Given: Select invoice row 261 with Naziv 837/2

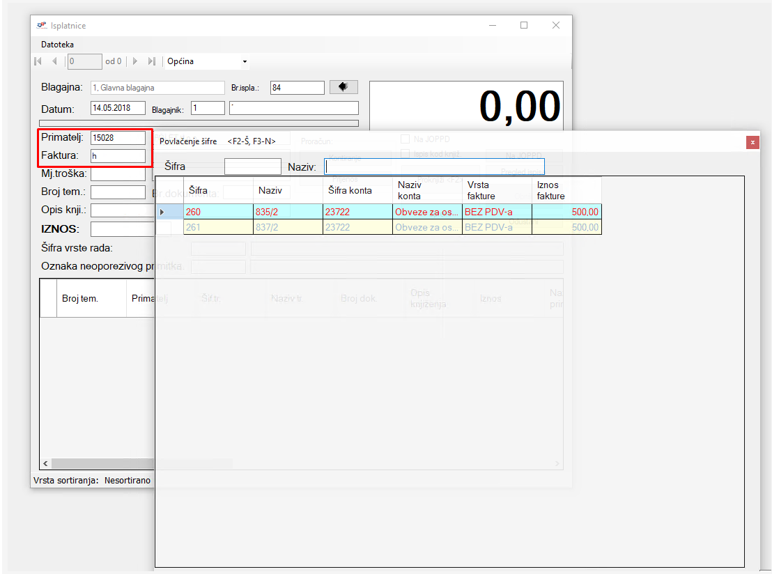Looking at the screenshot, I should (x=288, y=227).
